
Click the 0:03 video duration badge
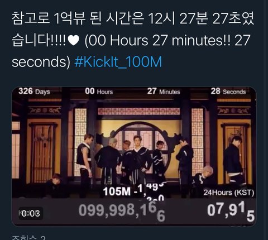[x=31, y=213]
